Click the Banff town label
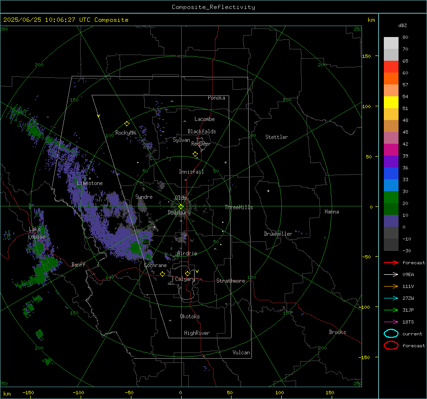Screen dimensions: 427x399 pyautogui.click(x=78, y=264)
